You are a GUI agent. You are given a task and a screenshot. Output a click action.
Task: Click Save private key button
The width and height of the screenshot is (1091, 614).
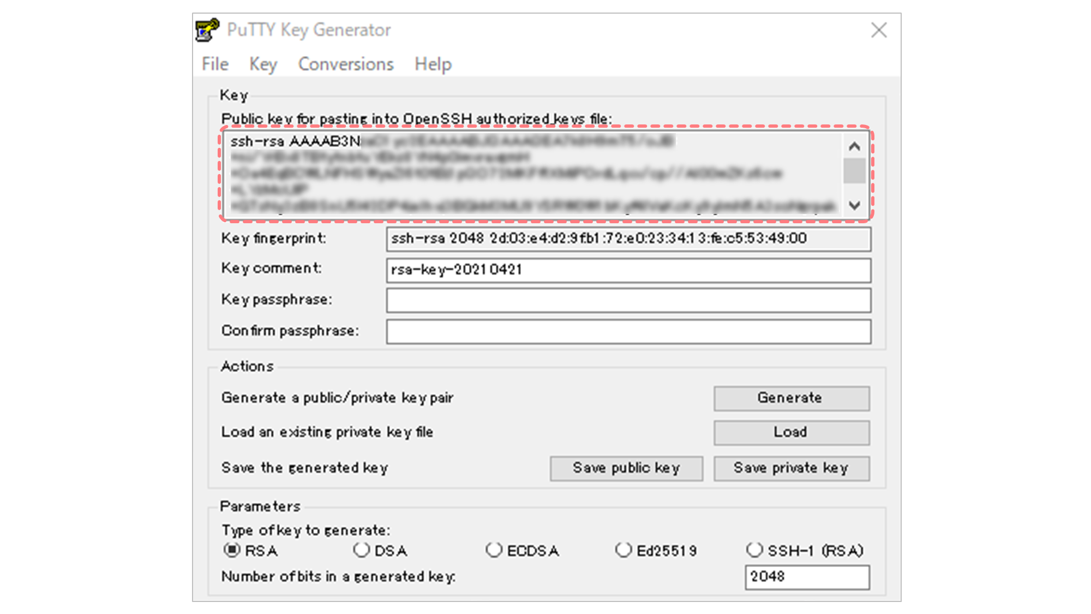coord(792,468)
